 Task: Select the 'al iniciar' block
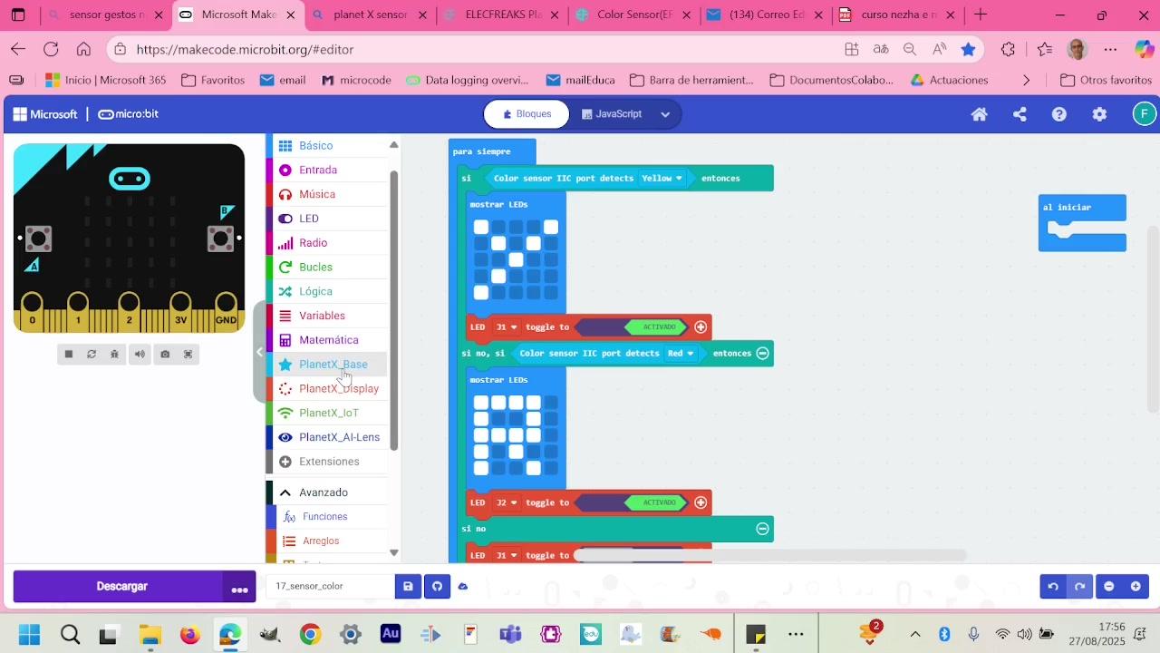click(x=1082, y=208)
